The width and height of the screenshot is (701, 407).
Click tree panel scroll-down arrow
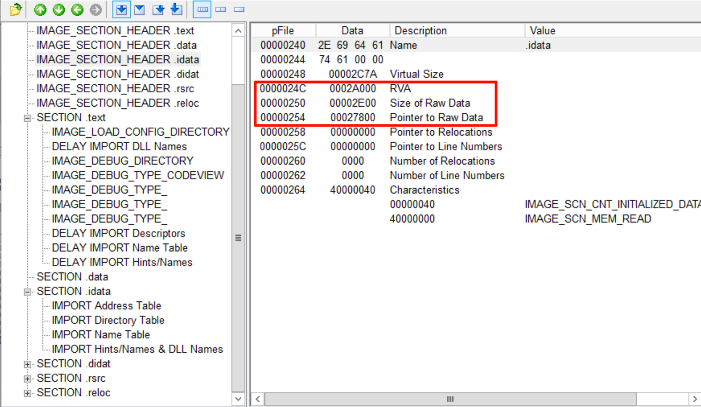pos(239,398)
